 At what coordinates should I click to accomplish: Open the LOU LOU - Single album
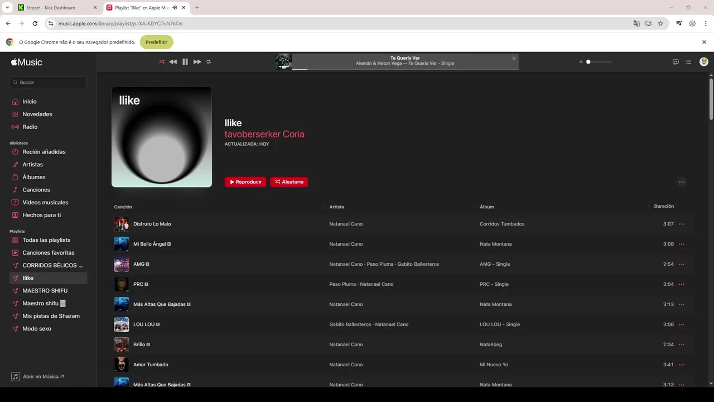(x=500, y=324)
